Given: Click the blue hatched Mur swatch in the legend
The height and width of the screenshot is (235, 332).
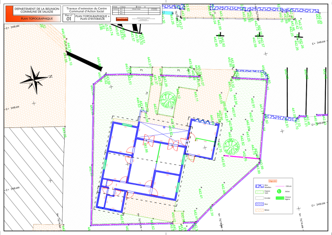Looking at the screenshot, I should click(x=260, y=204).
